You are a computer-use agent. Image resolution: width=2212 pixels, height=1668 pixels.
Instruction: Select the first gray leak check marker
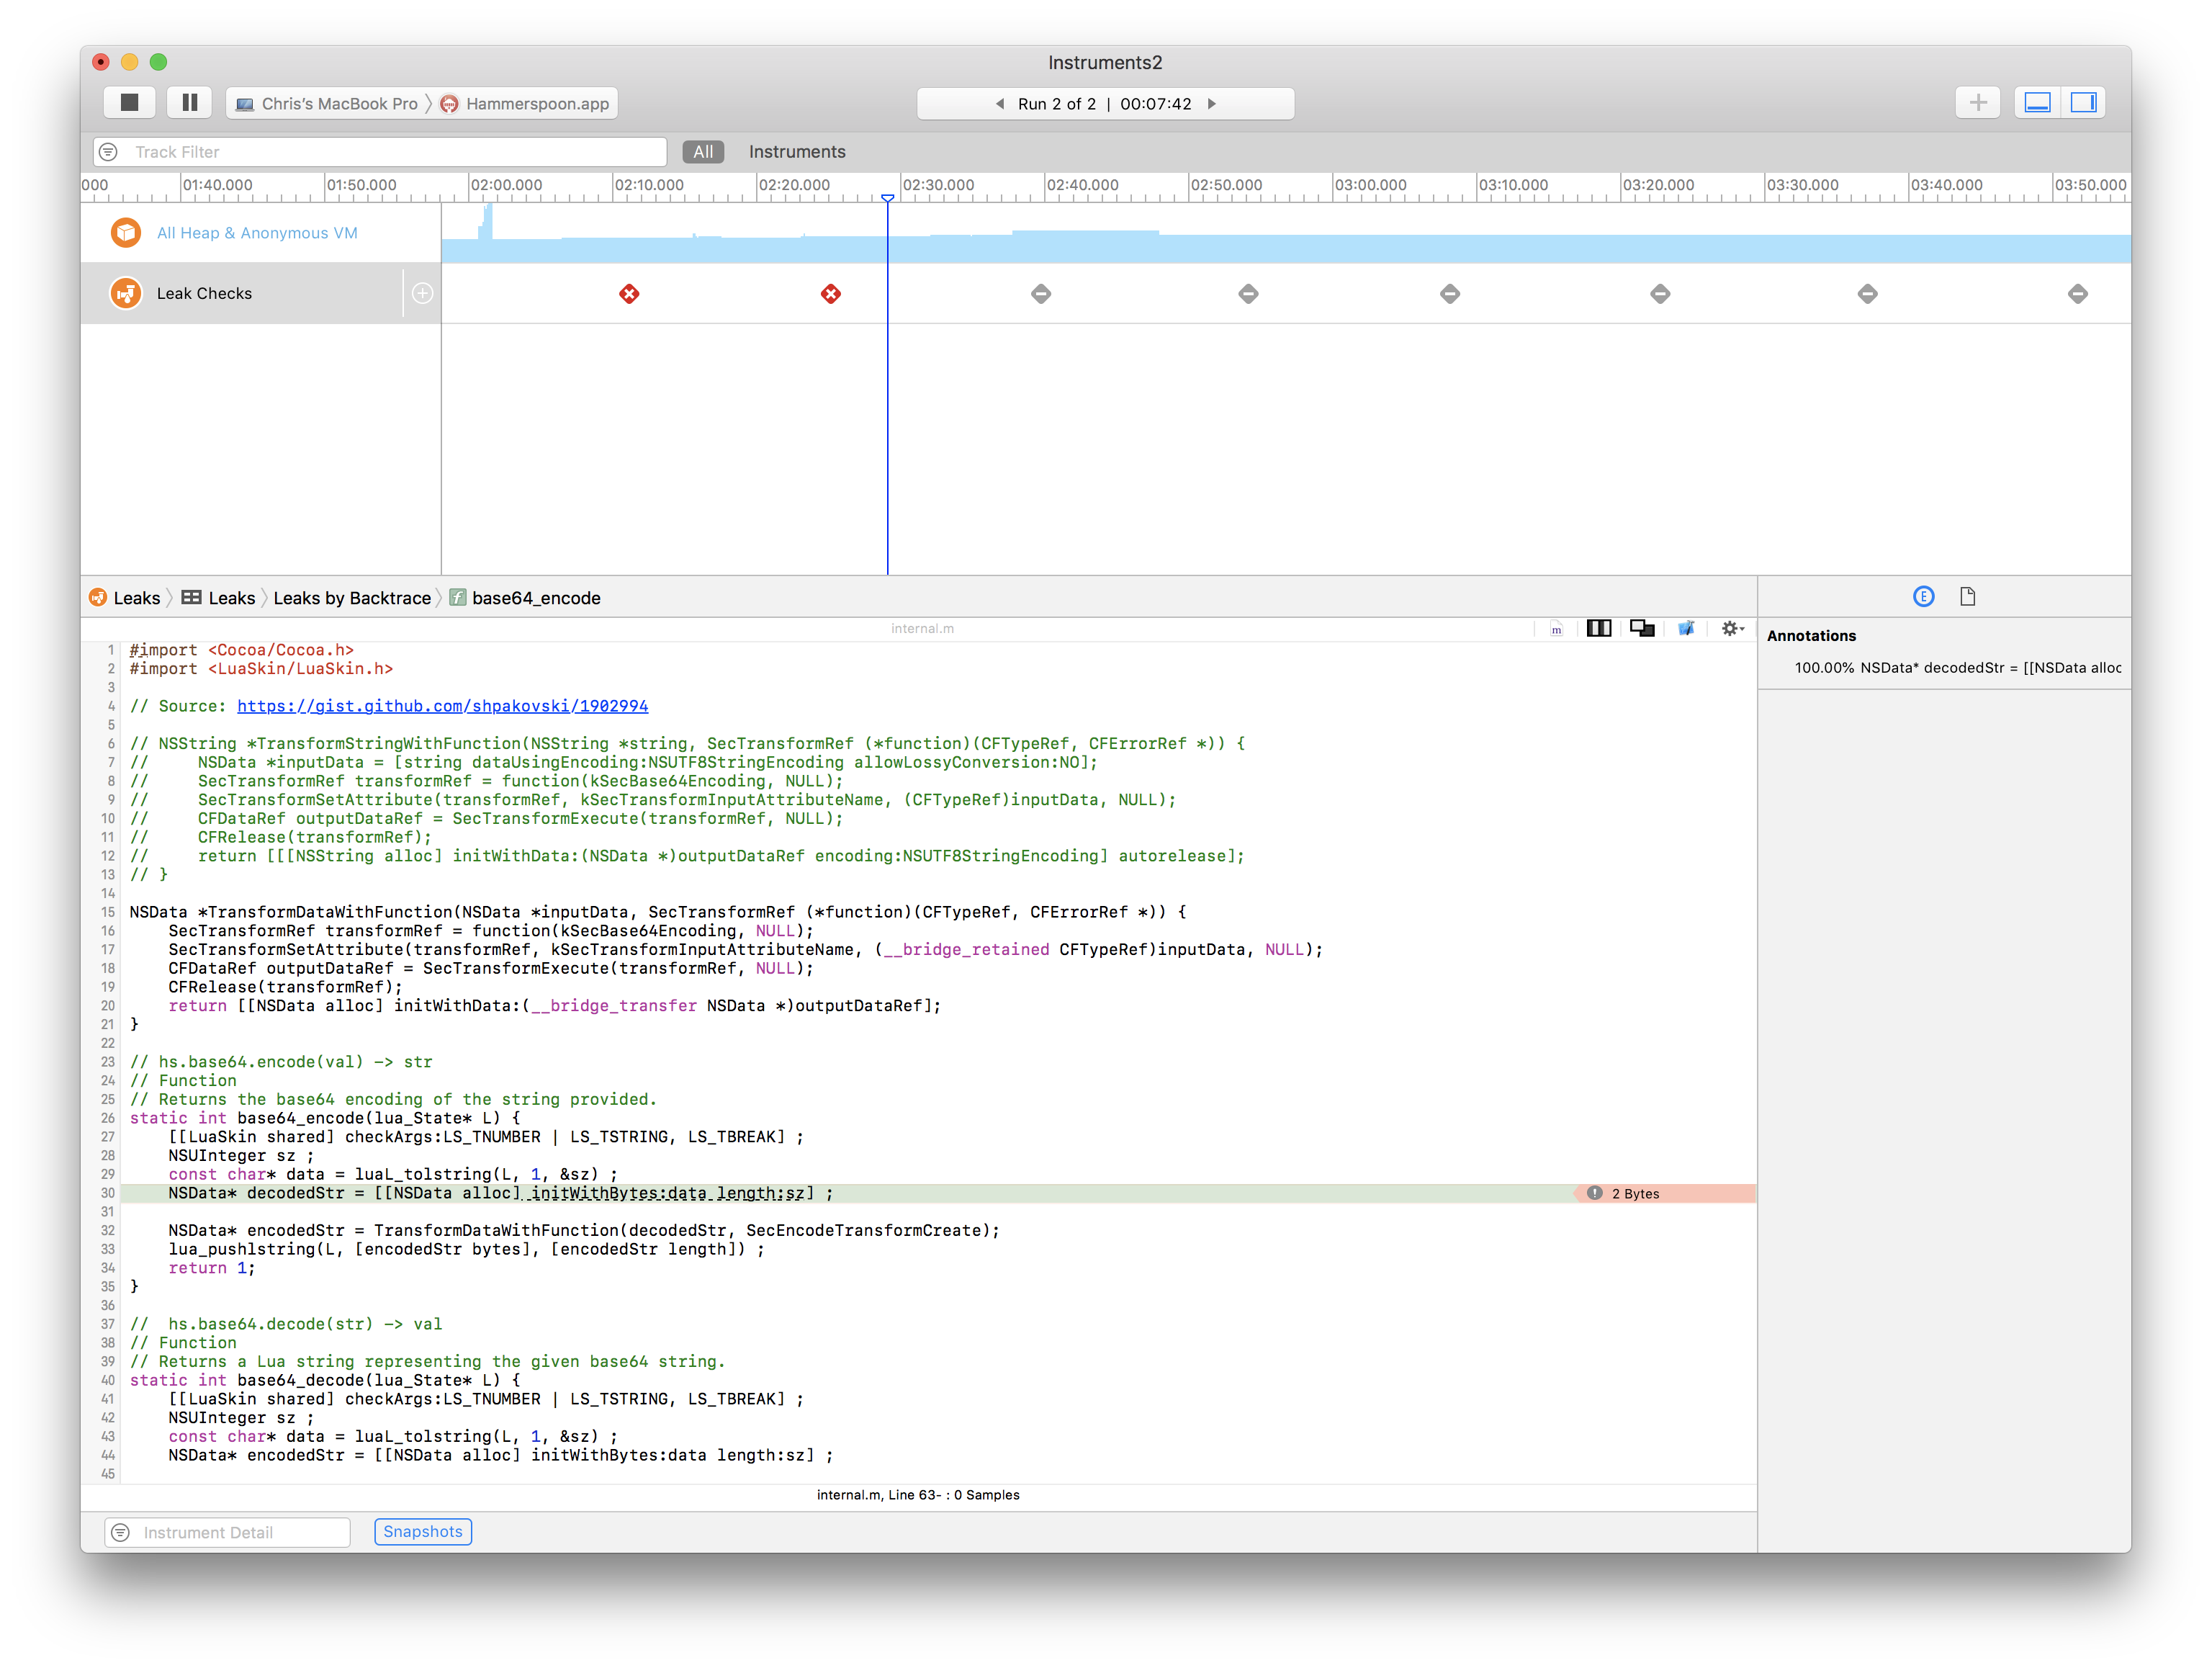1041,294
